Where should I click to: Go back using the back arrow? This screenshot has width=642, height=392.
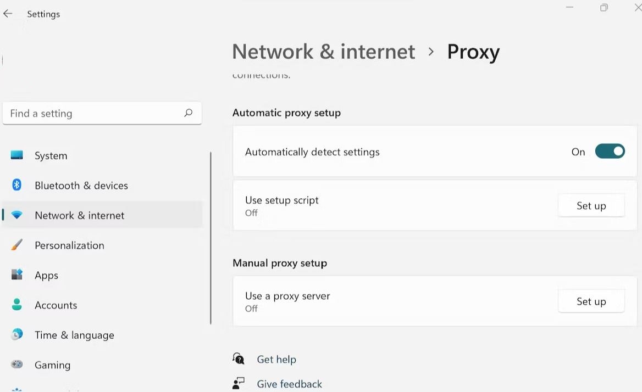pos(8,14)
